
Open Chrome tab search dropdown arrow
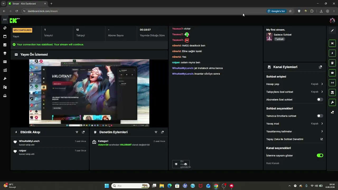tap(3, 4)
